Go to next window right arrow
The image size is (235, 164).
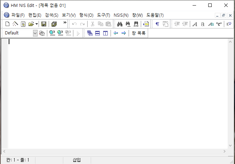[124, 33]
